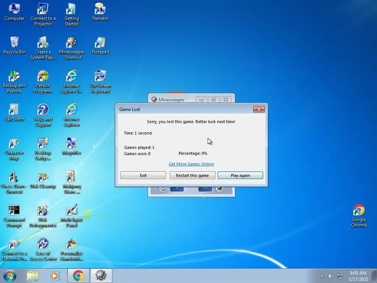Screen dimensions: 377x283
Task: Open the Get More Games Online link
Action: [x=191, y=164]
